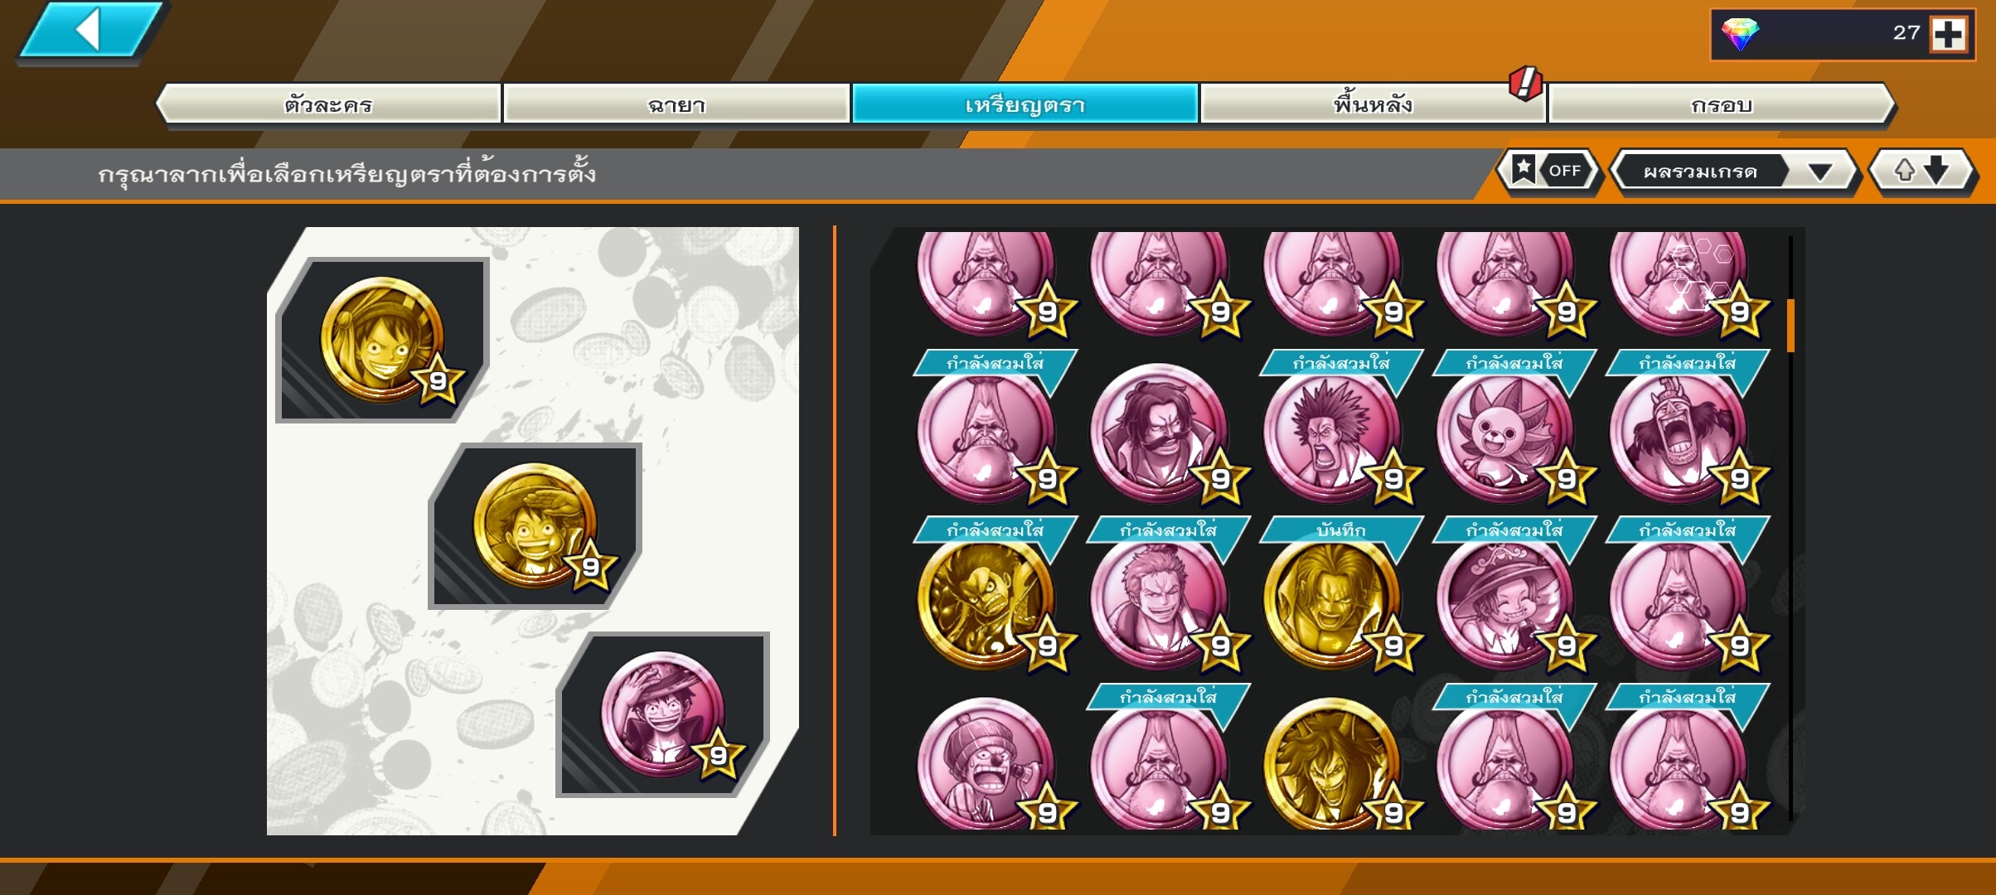Tap the rainbow diamond gem icon

(1740, 35)
